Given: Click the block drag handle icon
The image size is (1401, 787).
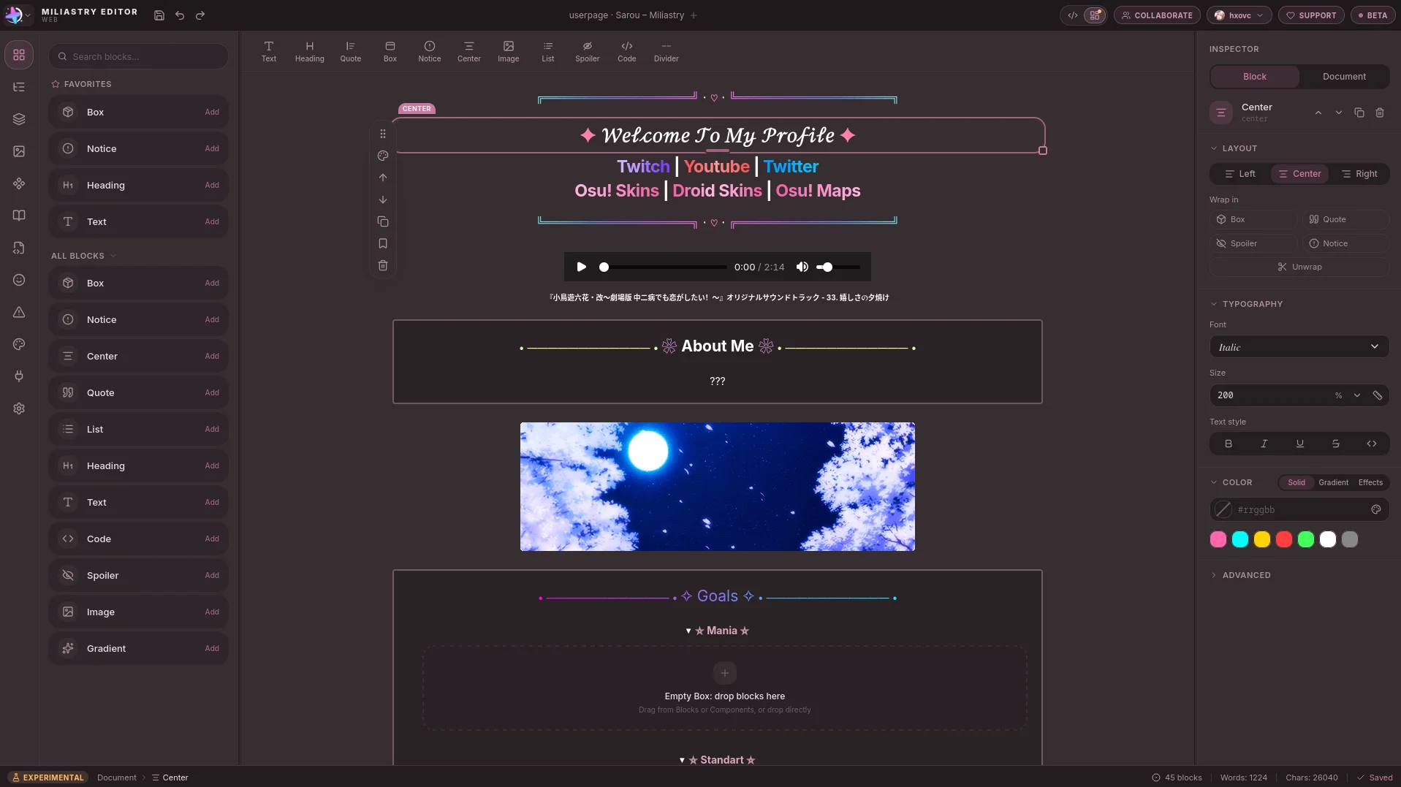Looking at the screenshot, I should (383, 134).
